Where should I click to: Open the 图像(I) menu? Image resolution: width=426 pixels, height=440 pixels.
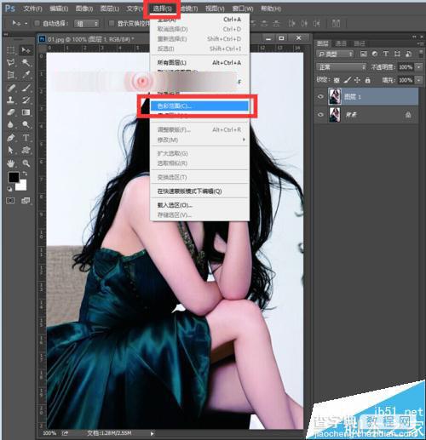pos(84,9)
